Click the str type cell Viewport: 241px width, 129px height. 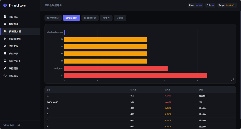(201, 102)
